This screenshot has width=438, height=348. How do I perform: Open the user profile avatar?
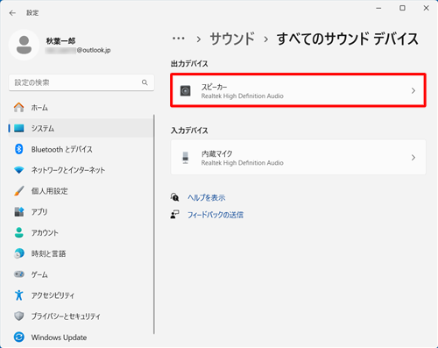point(24,45)
